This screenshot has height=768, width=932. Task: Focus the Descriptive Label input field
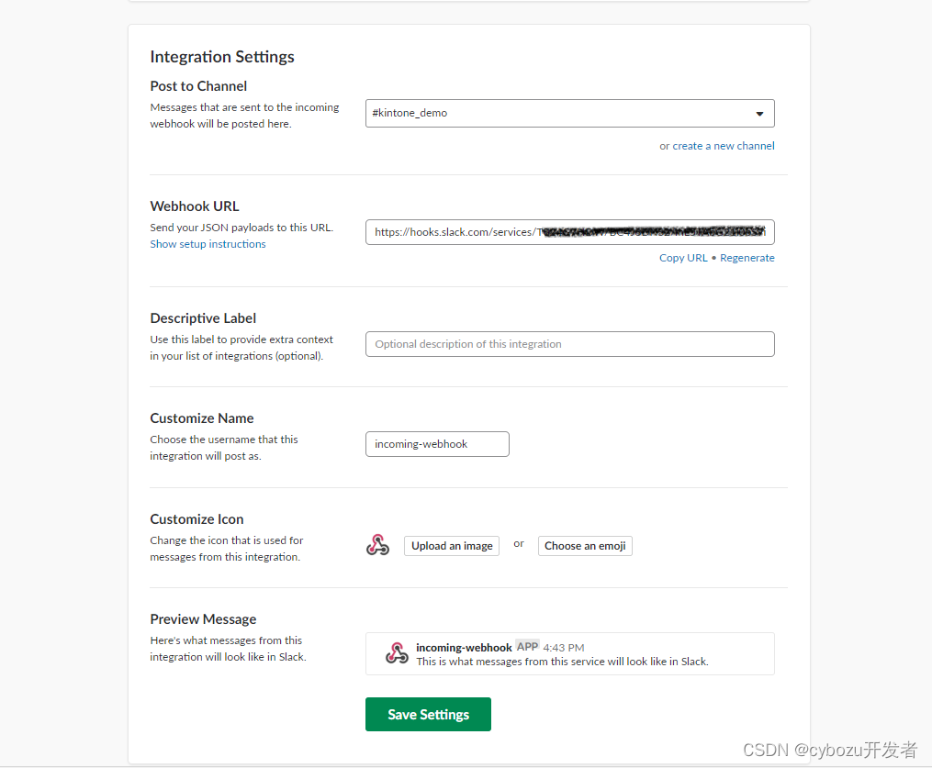(x=569, y=344)
